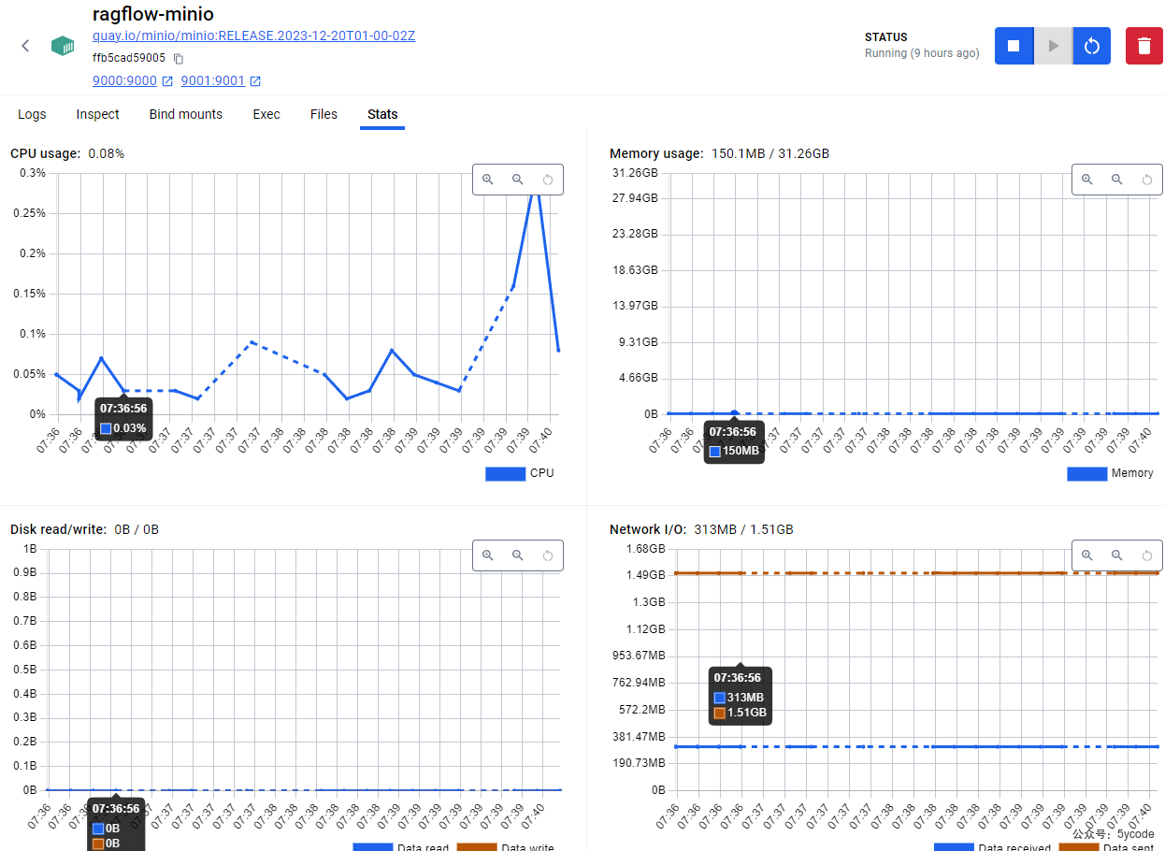Click the 1.51GB network tooltip value
Viewport: 1165px width, 851px height.
point(747,713)
